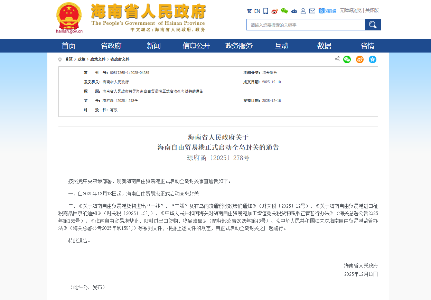Viewport: 431px width, 300px height.
Task: Open the Weibo icon in header
Action: coord(274,11)
